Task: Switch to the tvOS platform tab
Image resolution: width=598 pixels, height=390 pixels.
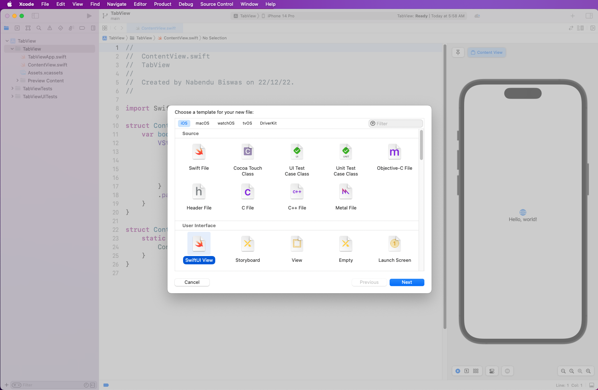Action: click(247, 123)
